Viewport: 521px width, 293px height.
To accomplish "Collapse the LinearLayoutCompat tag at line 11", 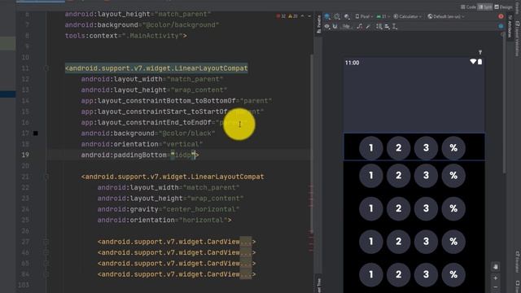I will pos(46,68).
